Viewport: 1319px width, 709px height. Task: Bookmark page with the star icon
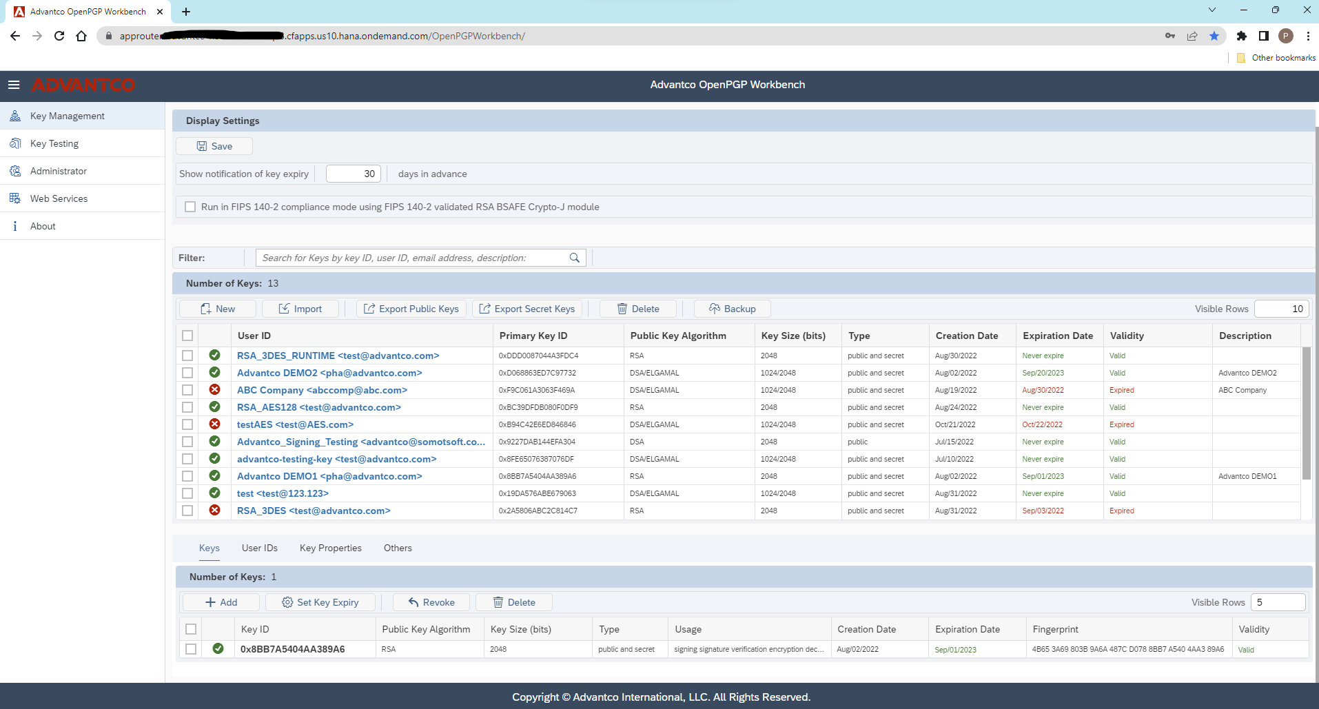point(1214,36)
